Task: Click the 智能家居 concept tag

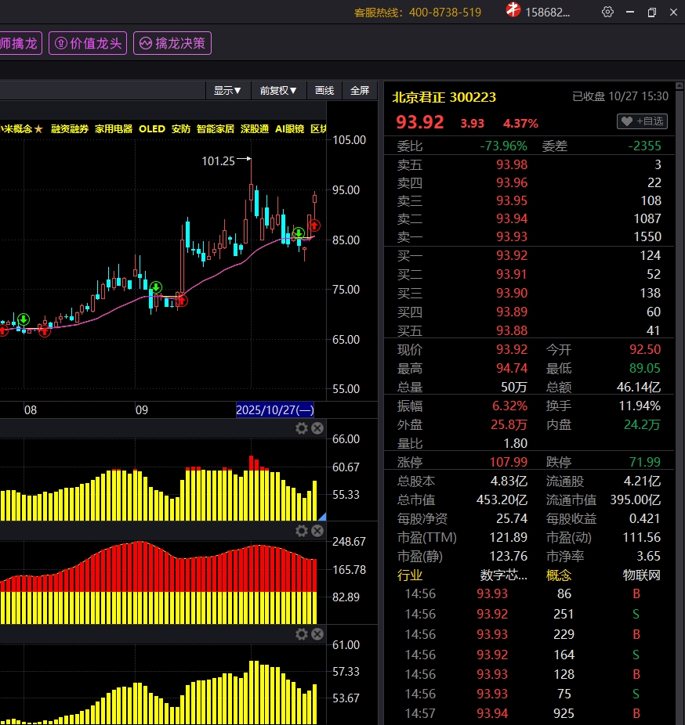Action: click(216, 129)
